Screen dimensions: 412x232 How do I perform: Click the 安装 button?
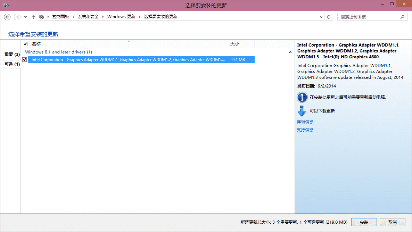tap(364, 222)
